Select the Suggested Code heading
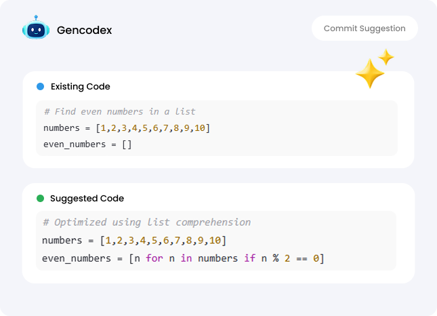The height and width of the screenshot is (316, 437). (87, 199)
